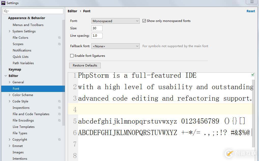259x161 pixels.
Task: Expand the System Settings node
Action: [x=9, y=31]
